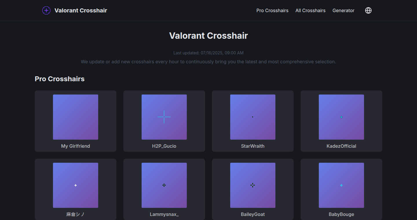This screenshot has width=417, height=220.
Task: Open the globe language selector
Action: pyautogui.click(x=368, y=10)
